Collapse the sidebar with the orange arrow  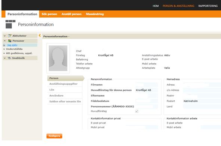click(40, 35)
